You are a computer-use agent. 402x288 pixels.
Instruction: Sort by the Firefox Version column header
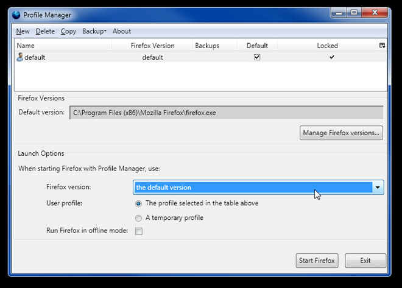coord(152,46)
